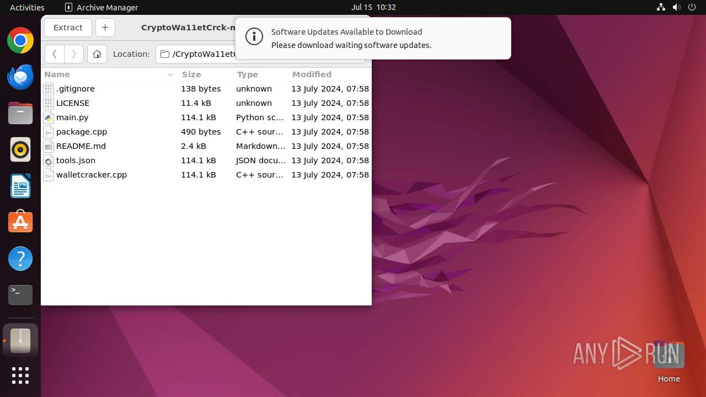The image size is (706, 397).
Task: Click the network status icon
Action: click(x=661, y=7)
